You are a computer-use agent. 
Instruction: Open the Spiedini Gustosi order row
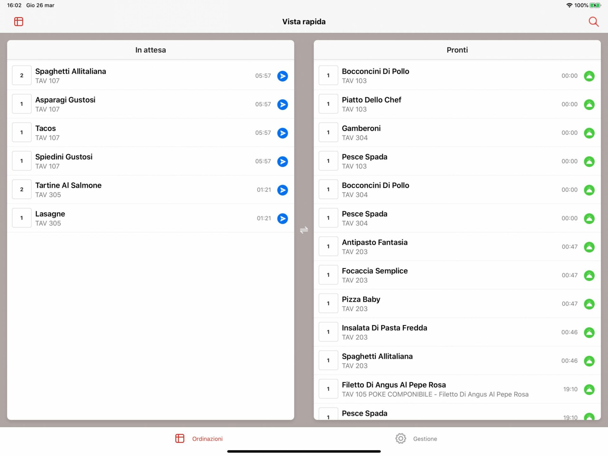[x=150, y=161]
